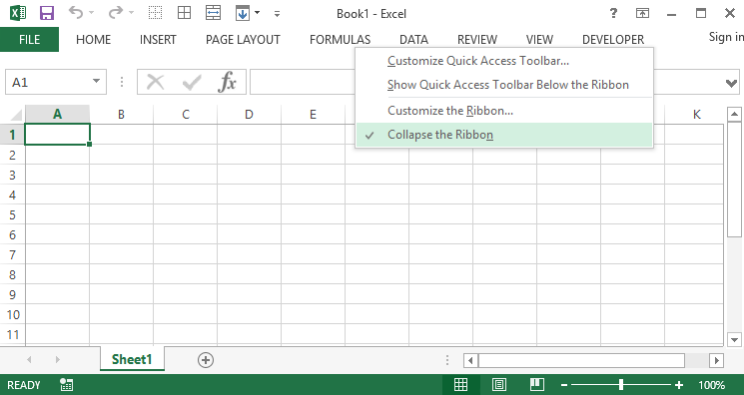
Task: Select the Sheet1 tab
Action: 132,359
